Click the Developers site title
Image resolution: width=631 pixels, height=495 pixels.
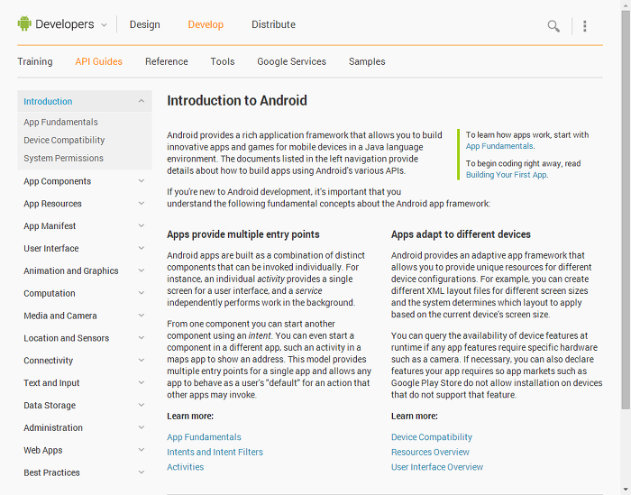(64, 24)
